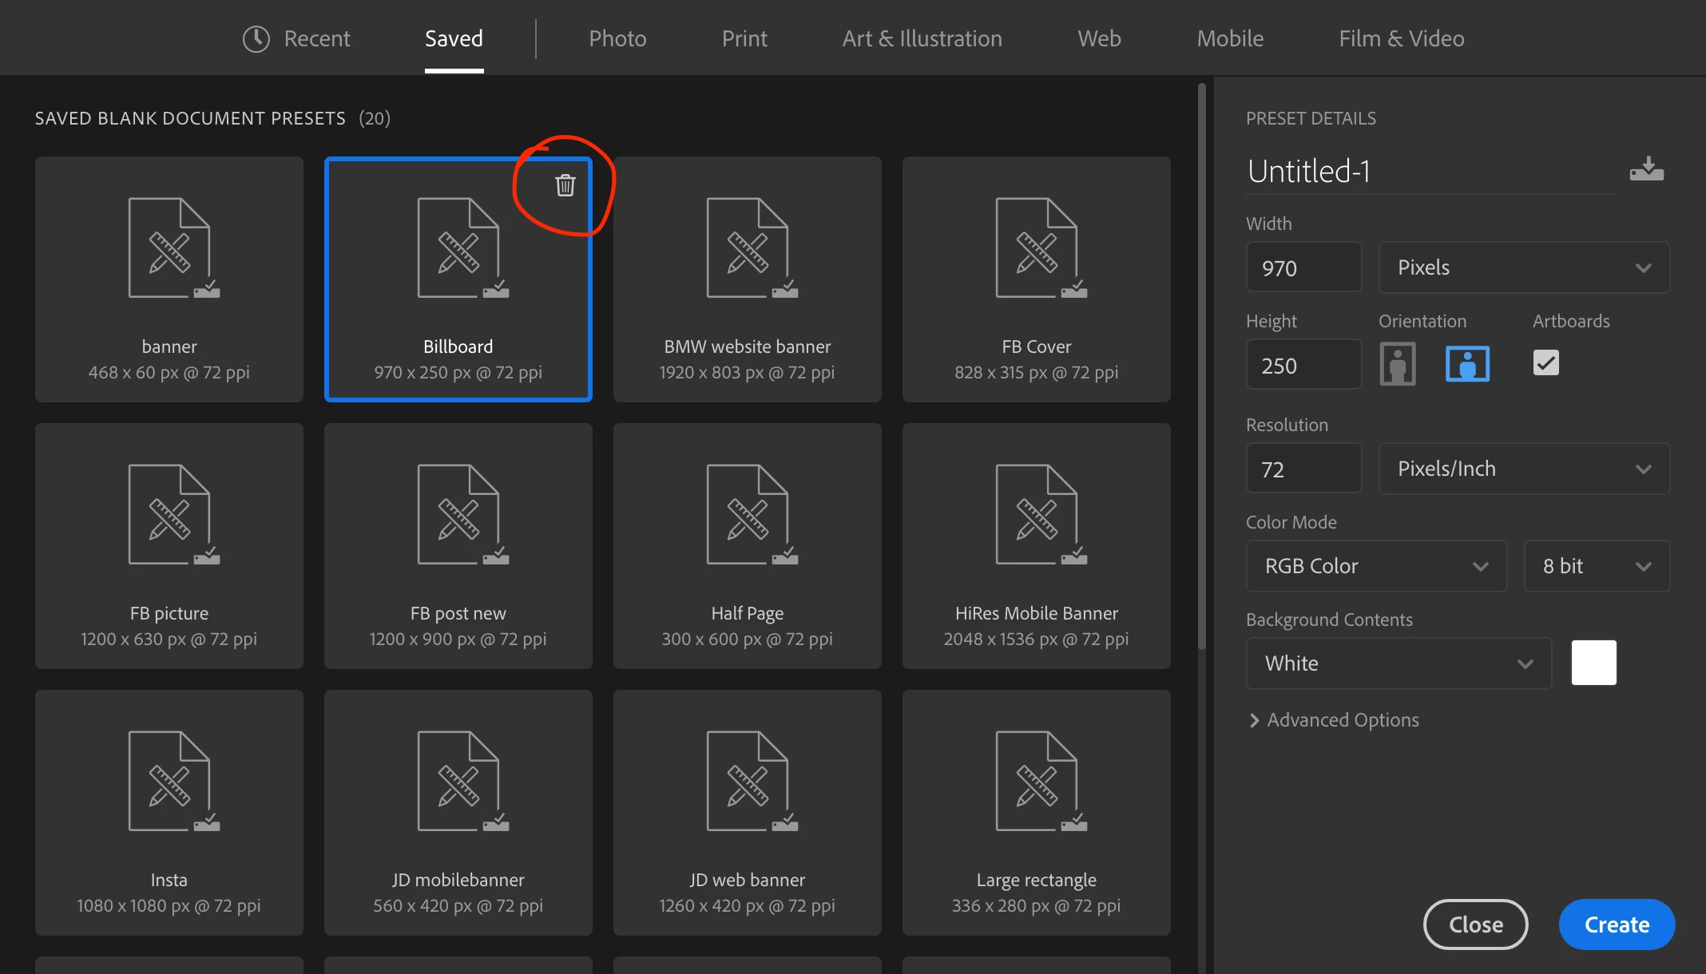Click the Recent clock icon

[x=256, y=38]
